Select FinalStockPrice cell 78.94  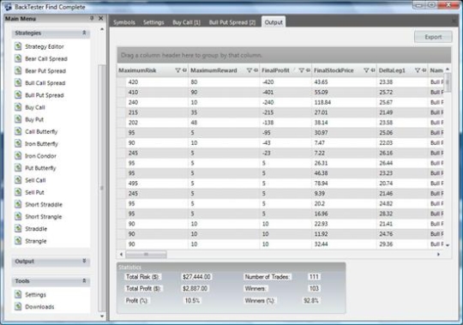pyautogui.click(x=345, y=184)
